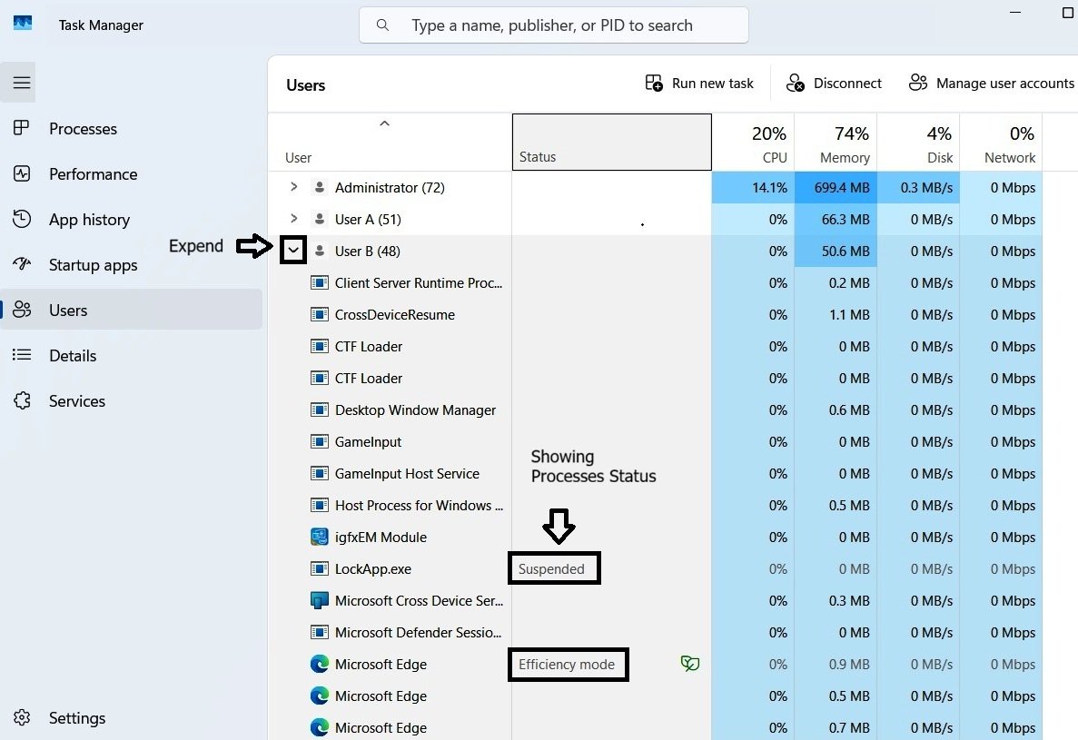Sort by Network column header
Viewport: 1078px width, 740px height.
1000,143
